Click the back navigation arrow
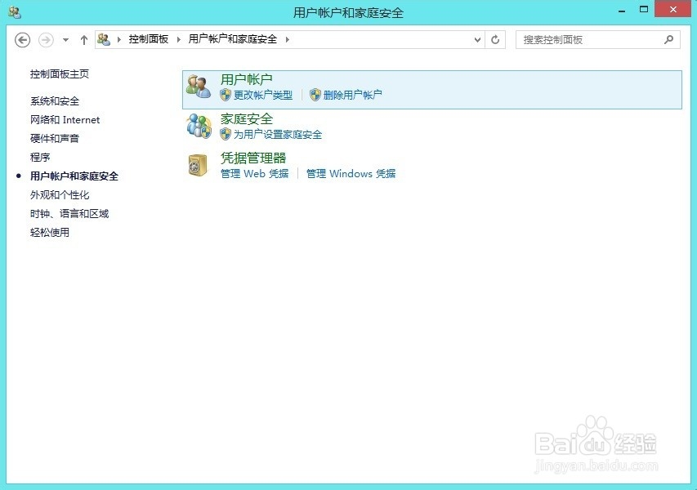The width and height of the screenshot is (697, 490). pyautogui.click(x=22, y=39)
